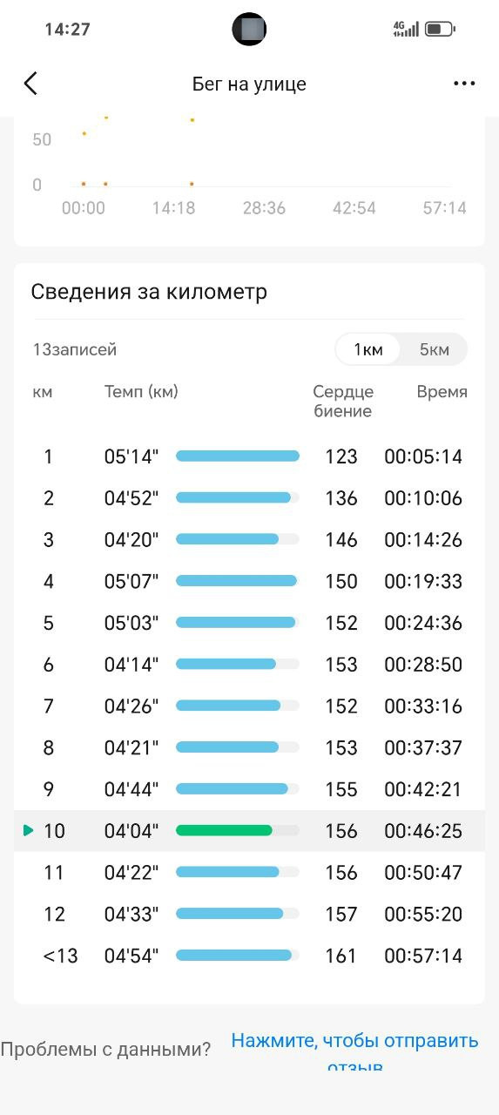Tap the Темп (км) column header
The width and height of the screenshot is (499, 1115).
pyautogui.click(x=141, y=392)
